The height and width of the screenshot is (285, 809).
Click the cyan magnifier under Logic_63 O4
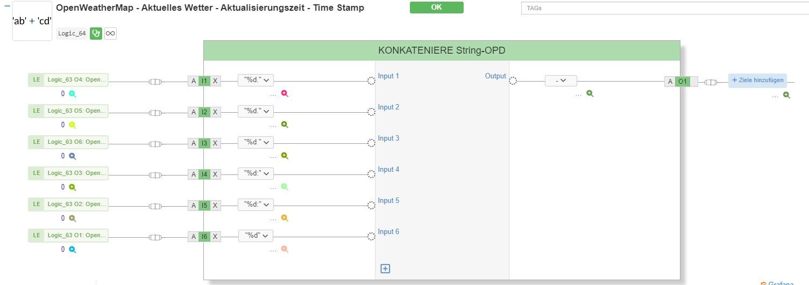(72, 93)
